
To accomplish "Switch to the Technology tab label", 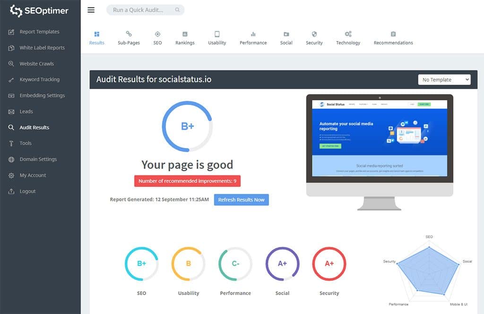I will pyautogui.click(x=348, y=43).
